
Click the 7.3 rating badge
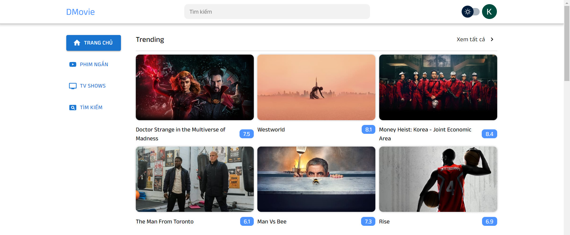[x=368, y=222]
